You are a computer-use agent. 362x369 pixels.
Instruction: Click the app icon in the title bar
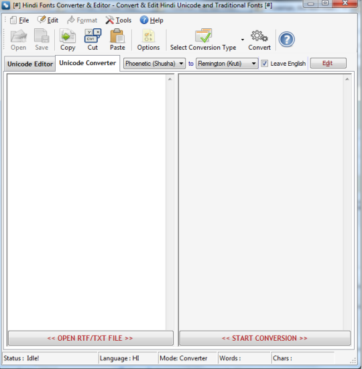click(5, 5)
